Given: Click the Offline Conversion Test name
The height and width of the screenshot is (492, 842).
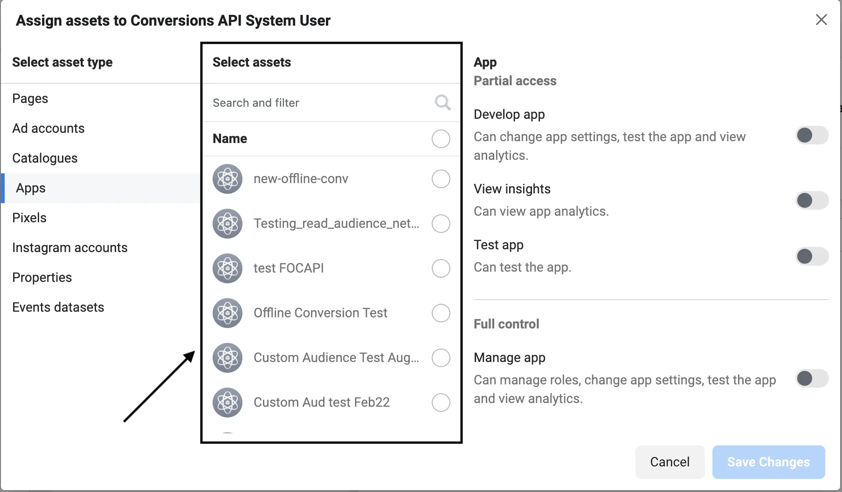Looking at the screenshot, I should tap(320, 313).
